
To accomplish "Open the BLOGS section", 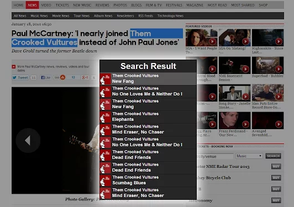I will pos(136,5).
